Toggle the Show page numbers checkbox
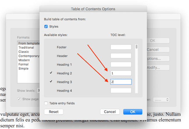This screenshot has width=189, height=129. coord(19,99)
